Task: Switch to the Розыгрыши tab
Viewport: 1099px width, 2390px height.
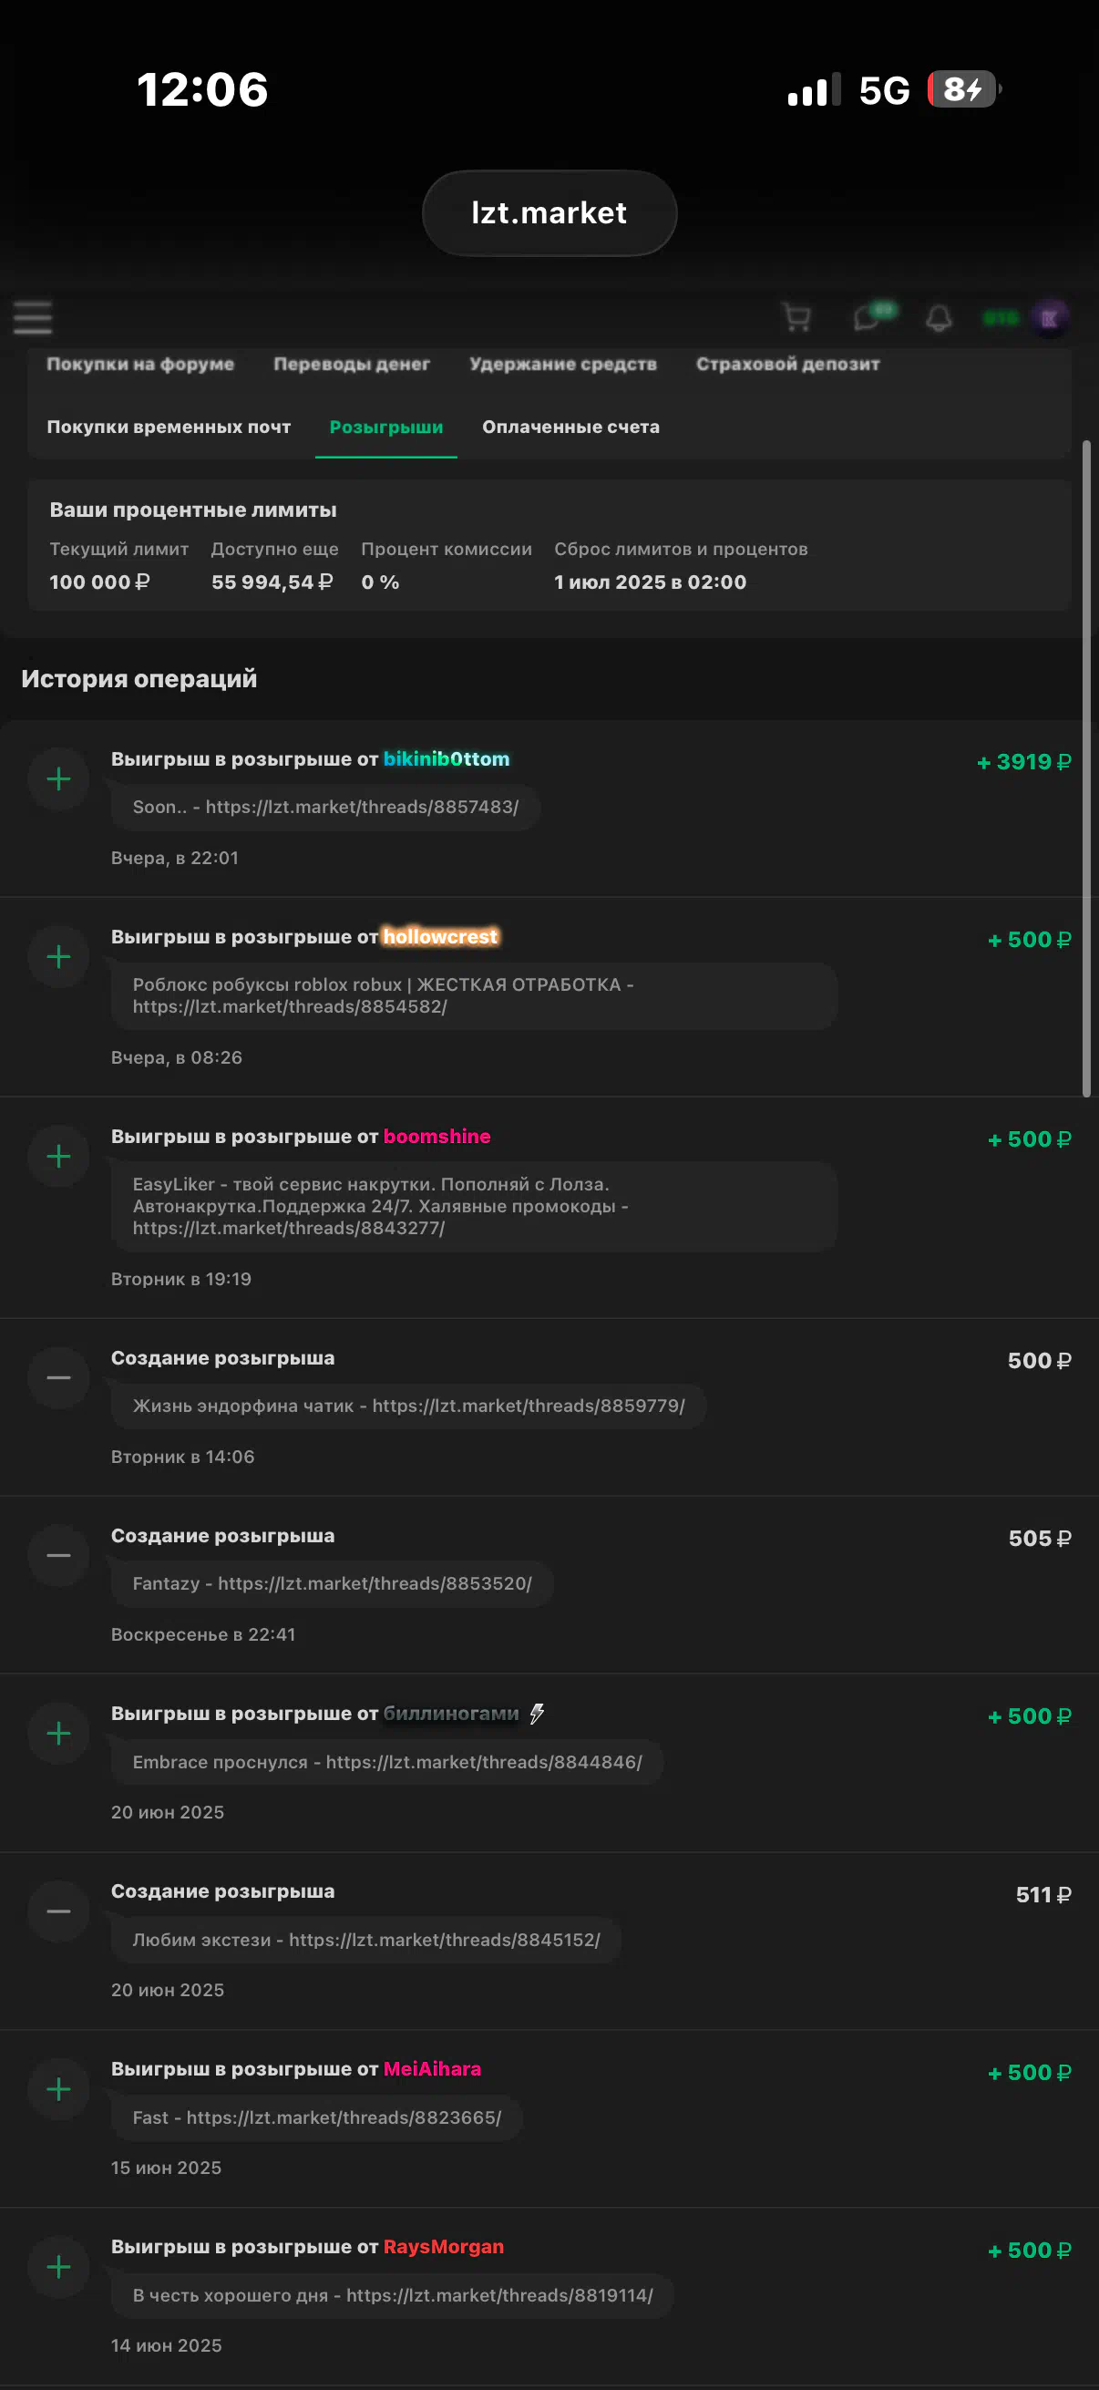Action: (x=385, y=427)
